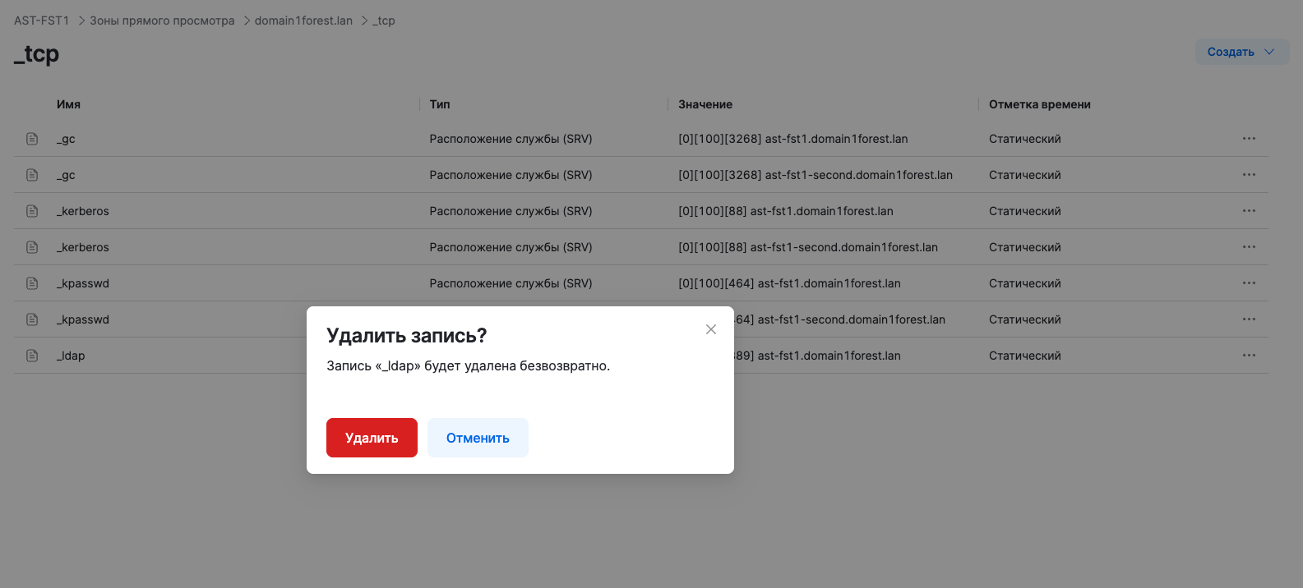This screenshot has height=588, width=1303.
Task: Open more options for _ldap row
Action: (x=1249, y=356)
